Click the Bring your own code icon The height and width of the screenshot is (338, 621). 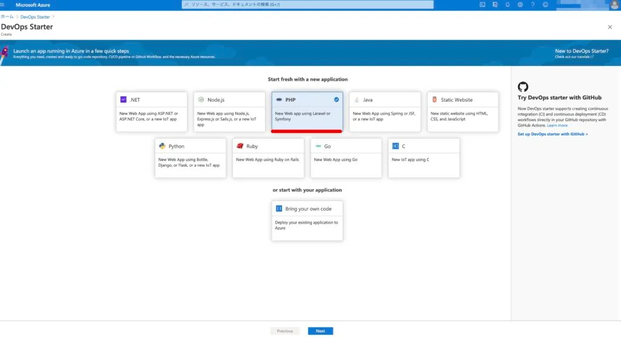pos(279,208)
